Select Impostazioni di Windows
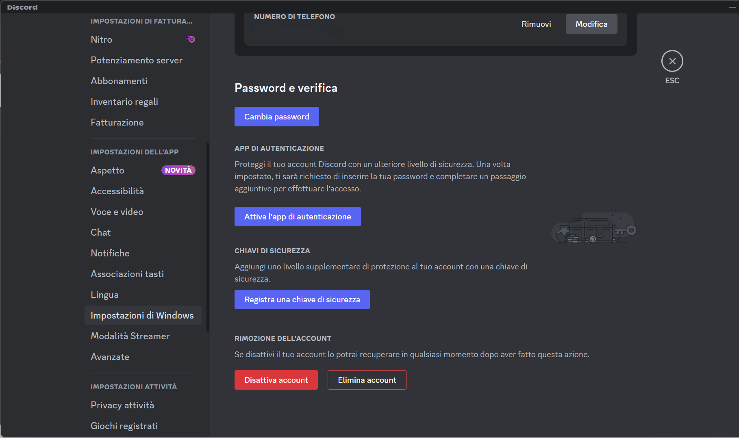The height and width of the screenshot is (438, 739). click(x=142, y=315)
